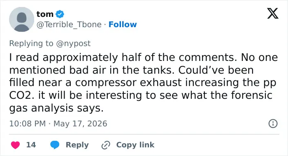Click the Copy link label
This screenshot has height=156, width=288.
[x=135, y=145]
